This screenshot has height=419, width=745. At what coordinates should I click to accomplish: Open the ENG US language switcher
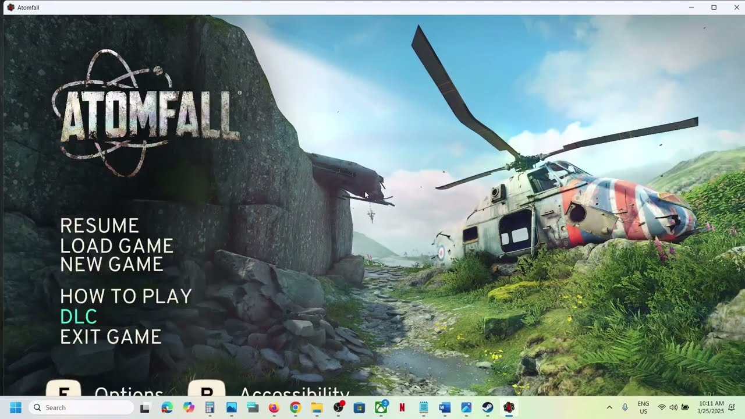coord(644,407)
